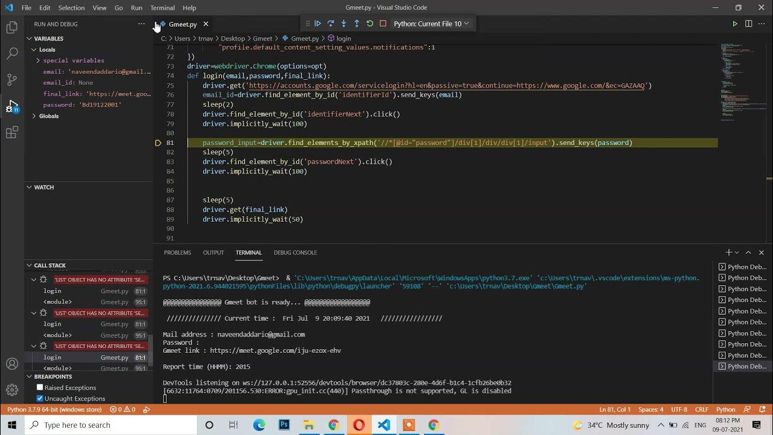
Task: Click CRLF line ending in status bar
Action: click(702, 410)
